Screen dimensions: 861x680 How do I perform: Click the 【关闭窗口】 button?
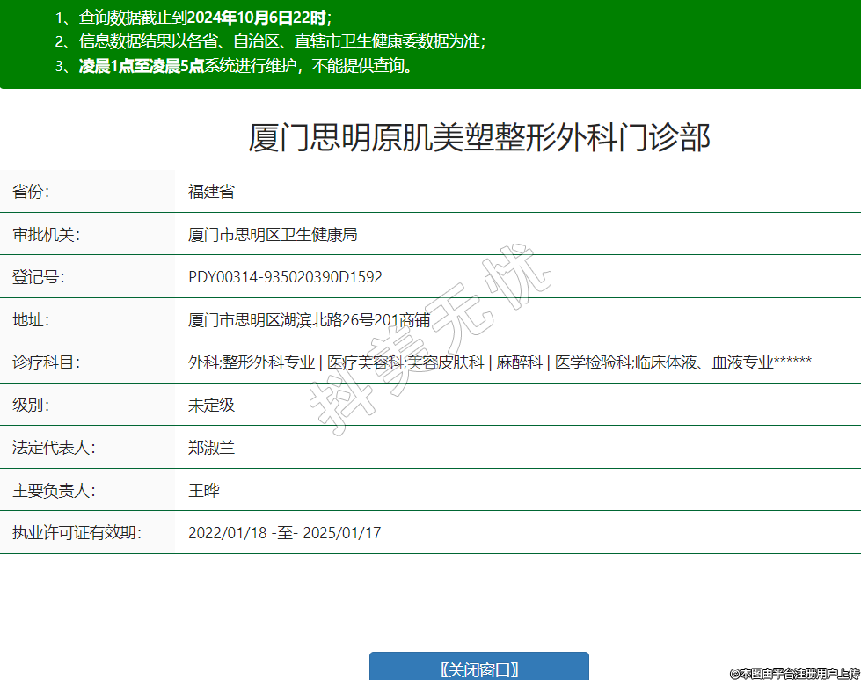tap(478, 668)
